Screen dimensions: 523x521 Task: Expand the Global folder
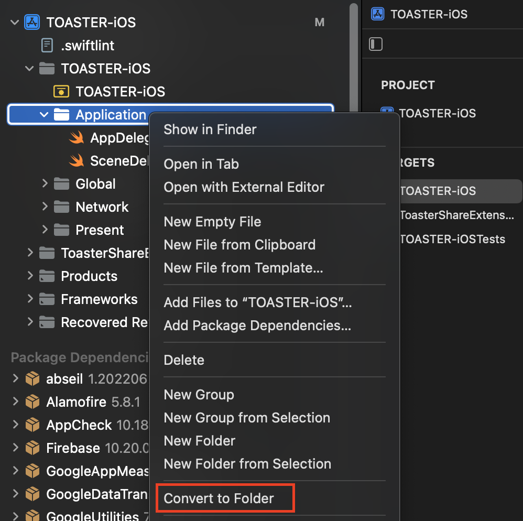click(x=45, y=183)
